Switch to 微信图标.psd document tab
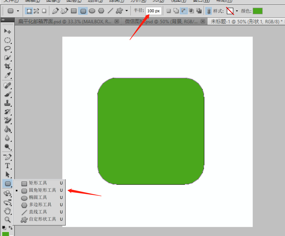The width and height of the screenshot is (285, 236). [x=161, y=22]
